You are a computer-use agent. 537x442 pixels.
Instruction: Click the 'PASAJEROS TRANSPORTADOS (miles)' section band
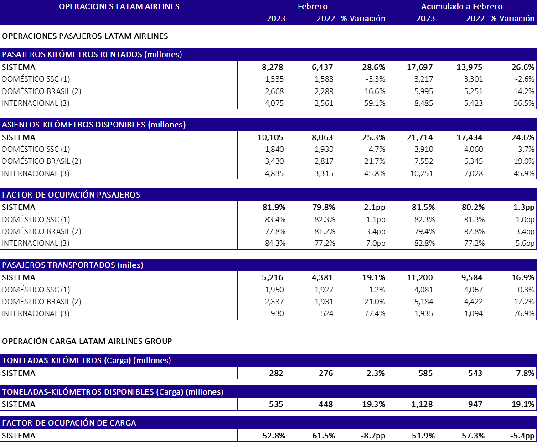pyautogui.click(x=268, y=265)
